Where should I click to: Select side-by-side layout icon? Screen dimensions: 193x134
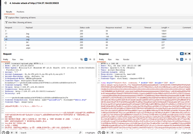click(182, 54)
